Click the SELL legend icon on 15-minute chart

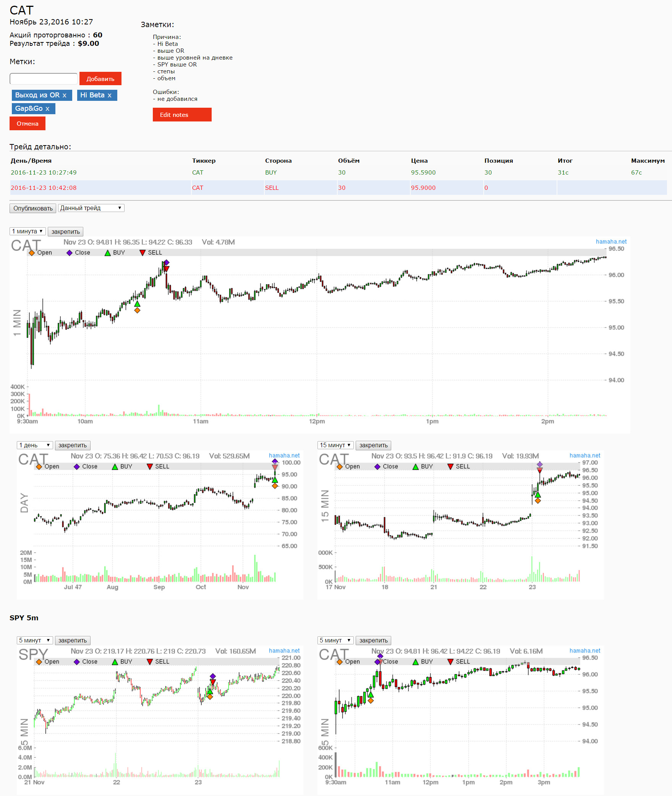click(x=450, y=467)
